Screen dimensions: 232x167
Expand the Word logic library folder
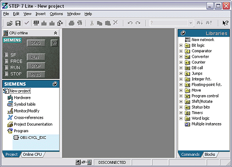[181, 118]
